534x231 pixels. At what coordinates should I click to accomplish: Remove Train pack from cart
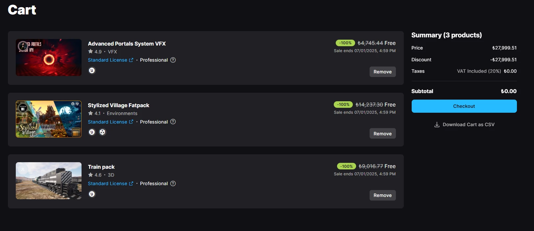382,195
